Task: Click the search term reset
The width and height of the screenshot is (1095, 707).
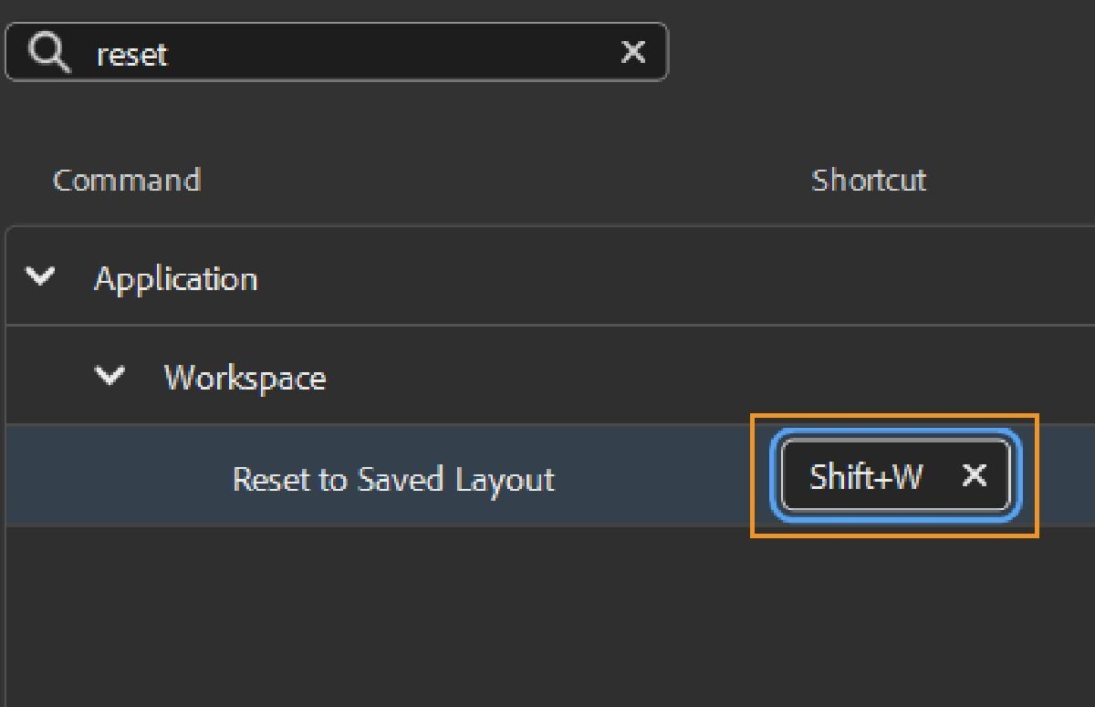Action: tap(132, 55)
